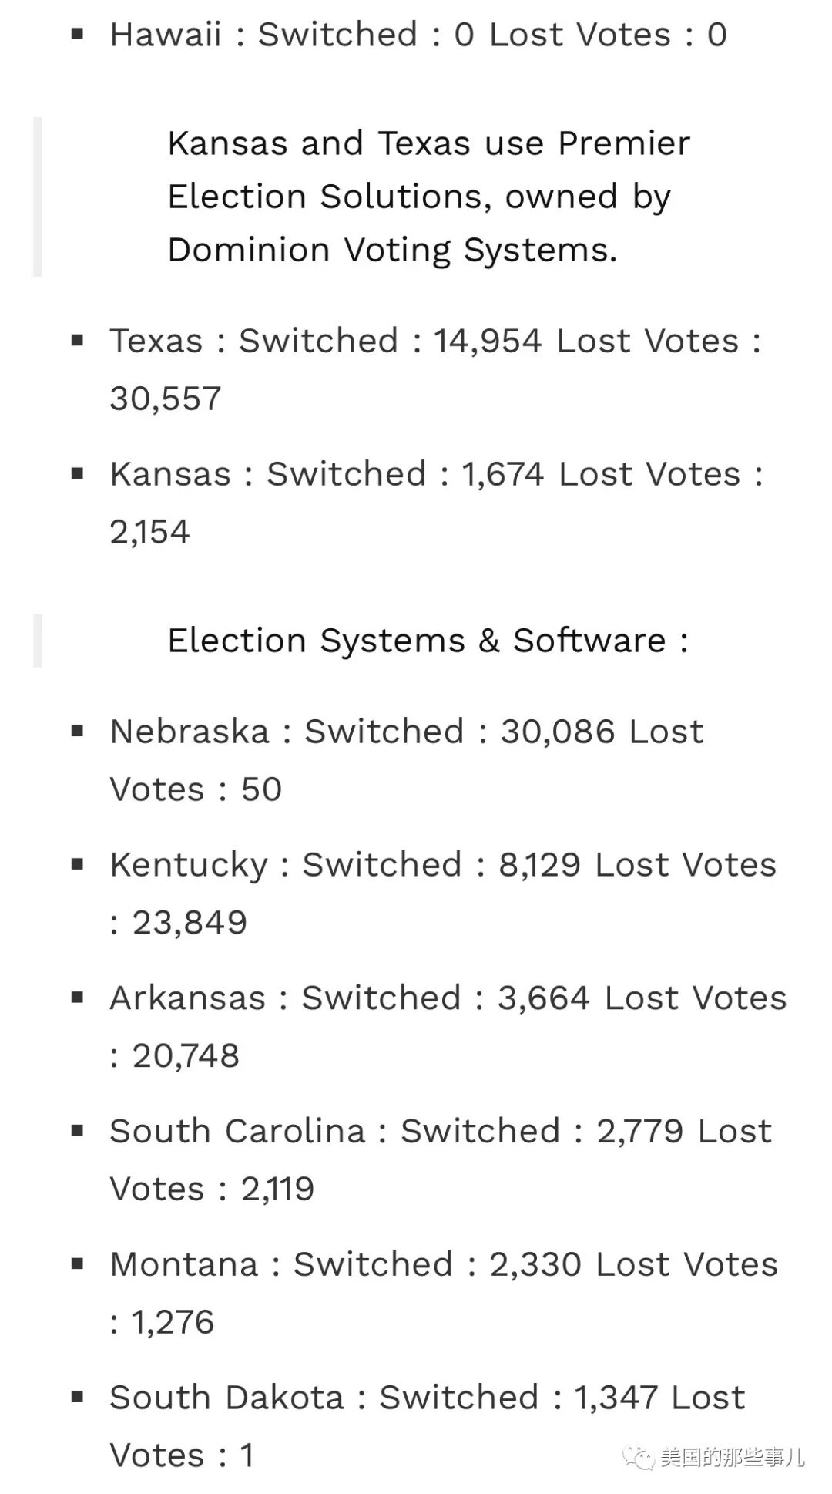Click the bullet before Texas
832x1494 pixels.
click(77, 340)
